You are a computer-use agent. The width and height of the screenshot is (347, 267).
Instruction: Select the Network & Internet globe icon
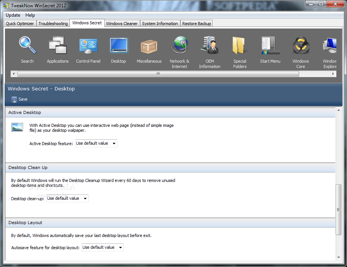tap(180, 45)
